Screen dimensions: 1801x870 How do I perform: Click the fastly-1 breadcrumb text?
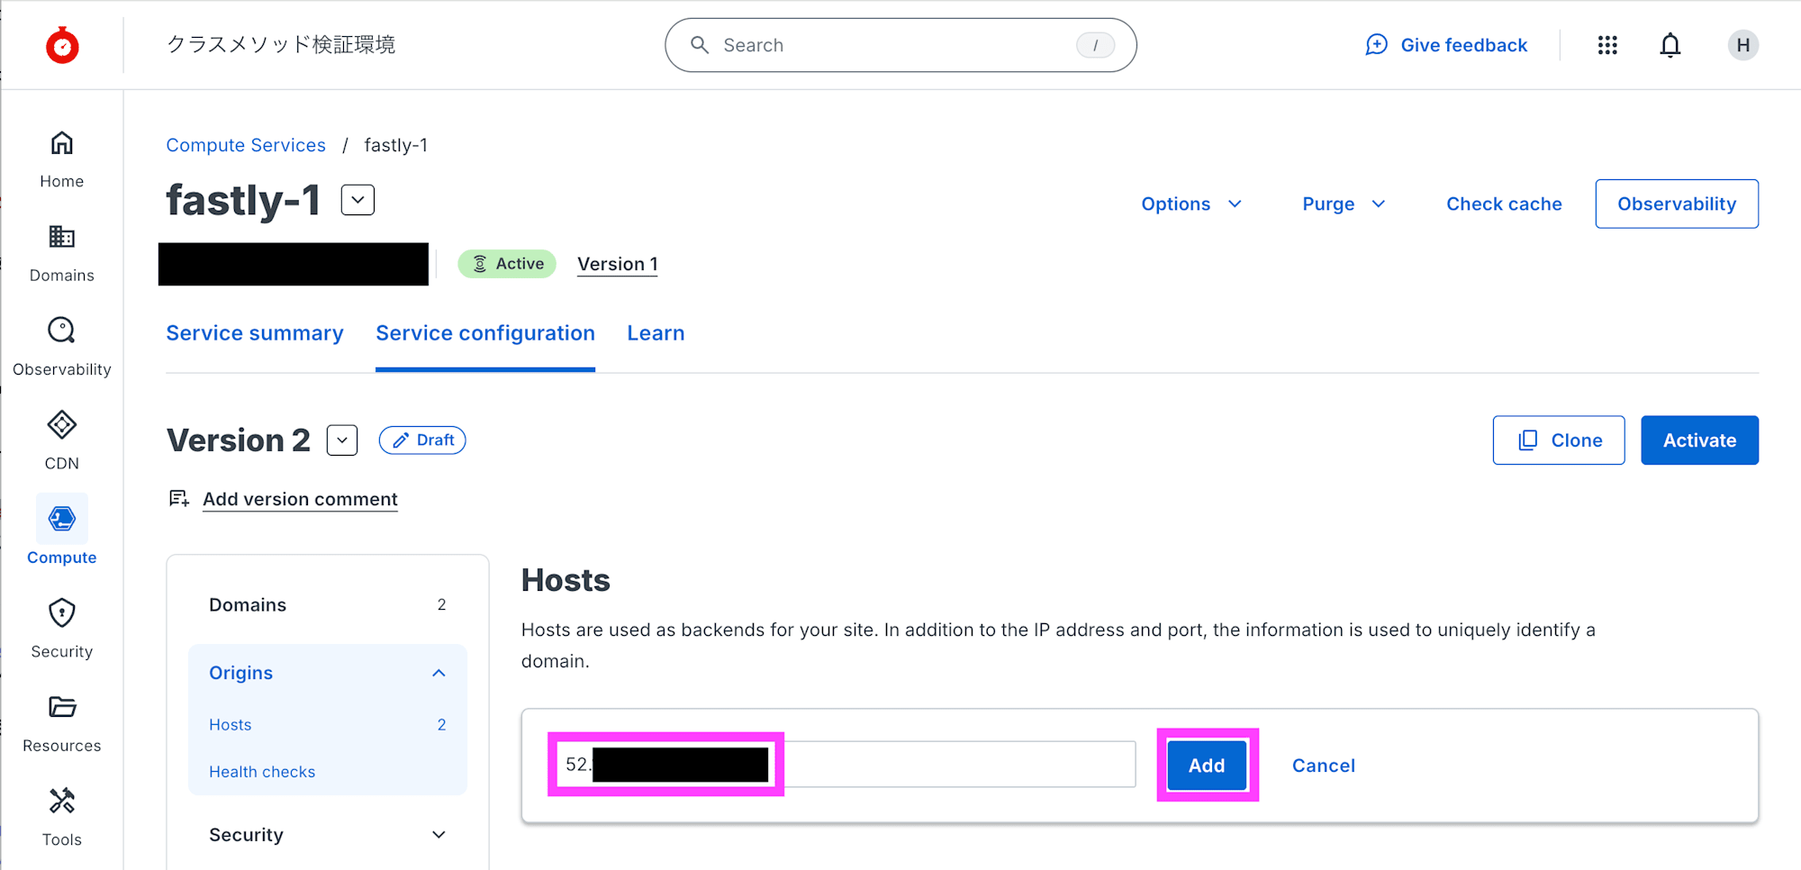396,145
